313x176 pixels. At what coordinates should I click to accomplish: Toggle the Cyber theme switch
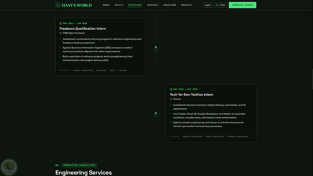[x=220, y=5]
